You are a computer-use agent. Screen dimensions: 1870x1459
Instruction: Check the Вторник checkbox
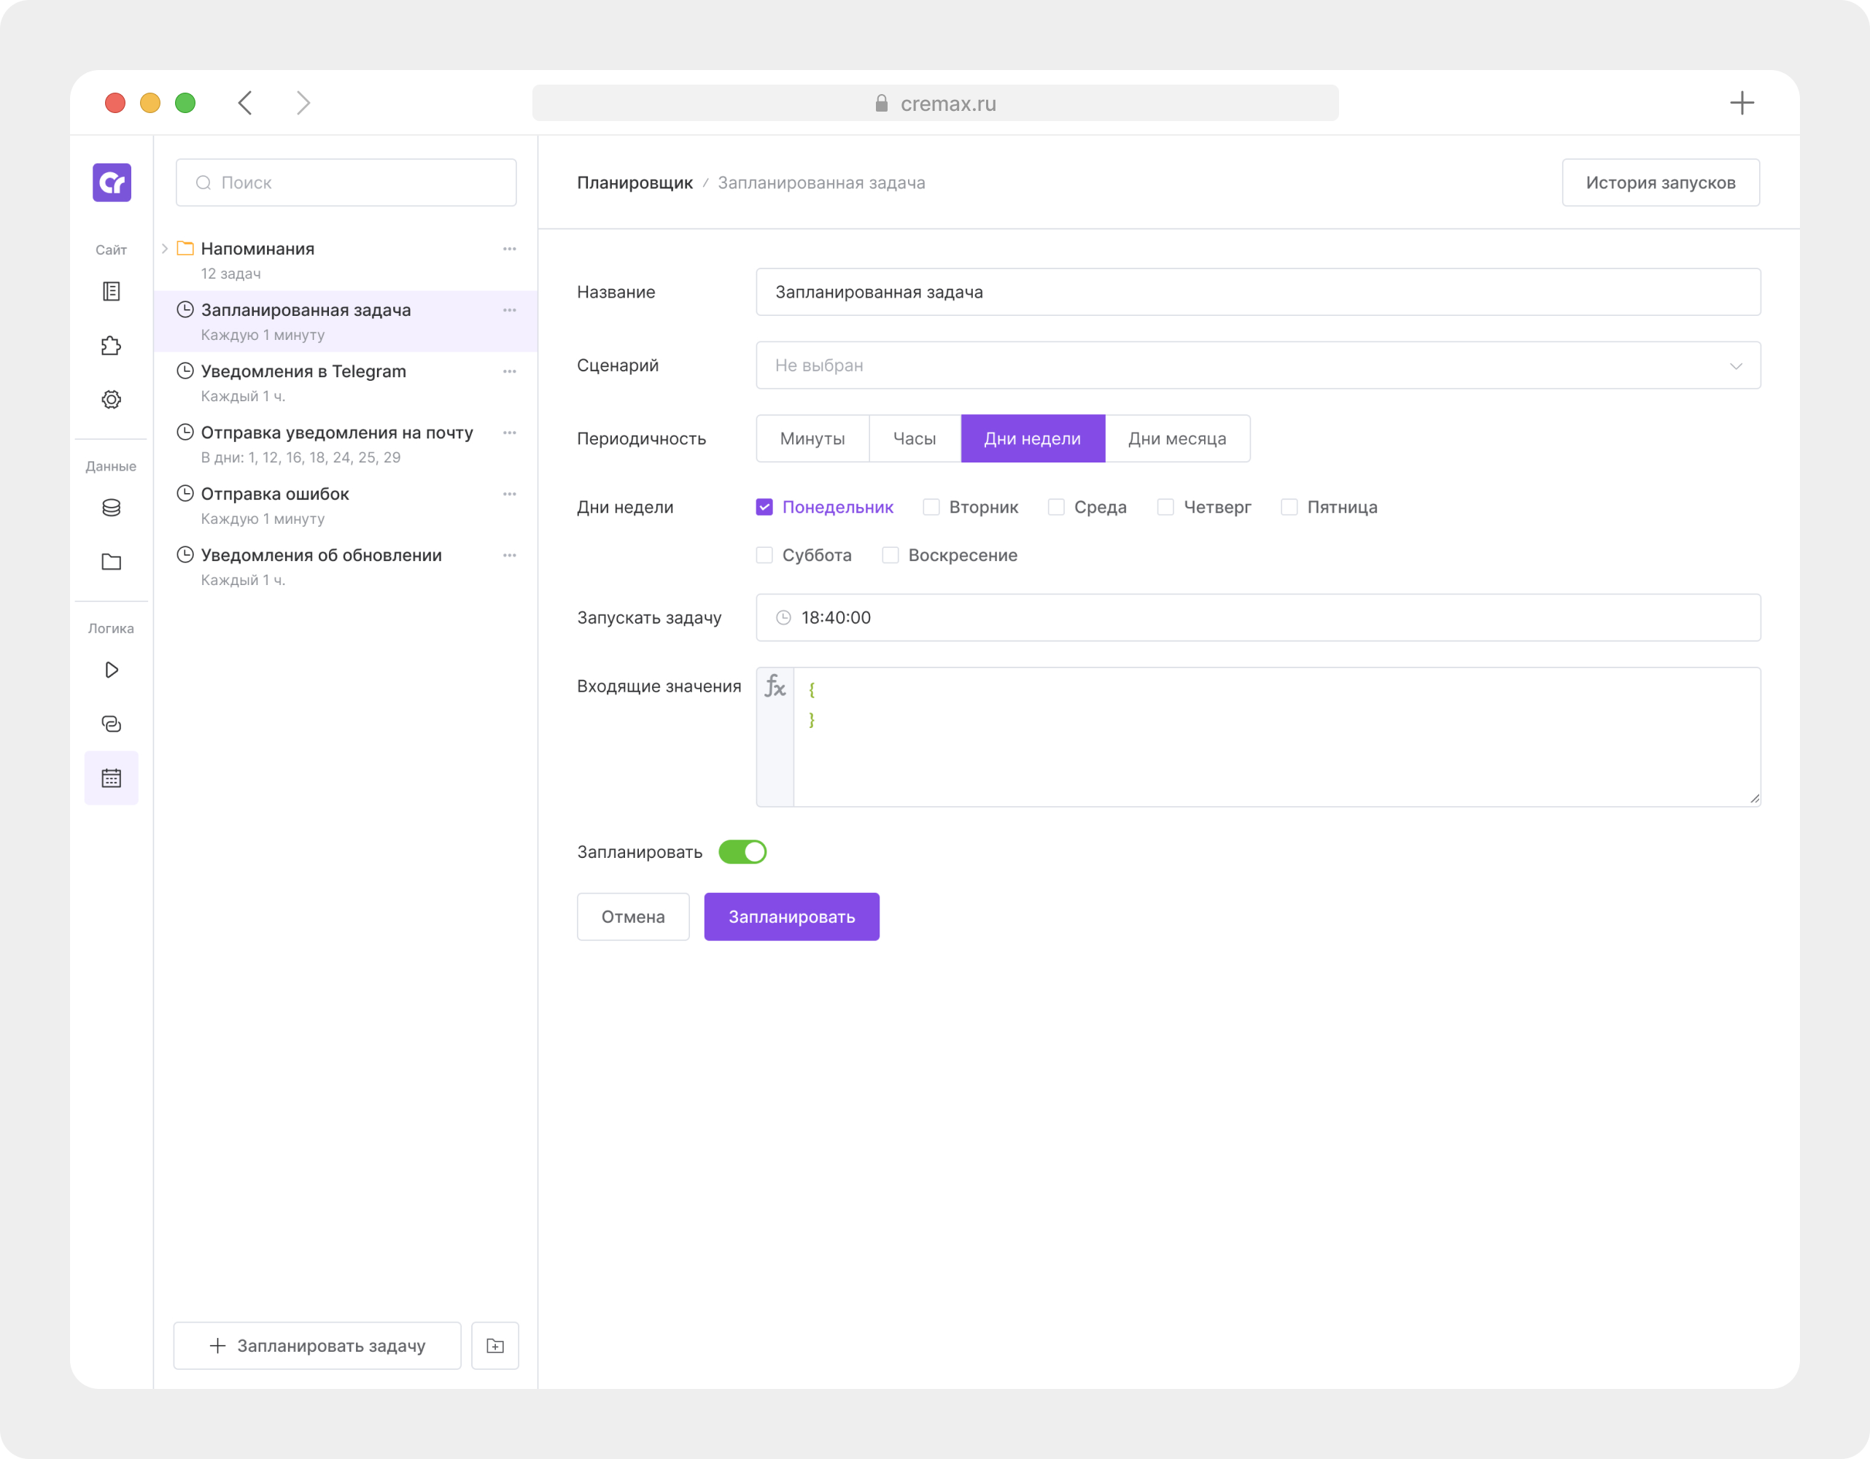click(x=931, y=507)
